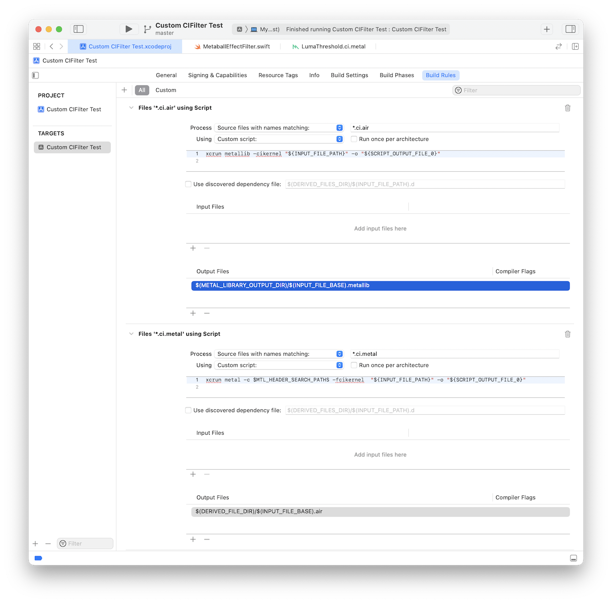The height and width of the screenshot is (603, 612).
Task: Show only Custom build rules
Action: [166, 90]
